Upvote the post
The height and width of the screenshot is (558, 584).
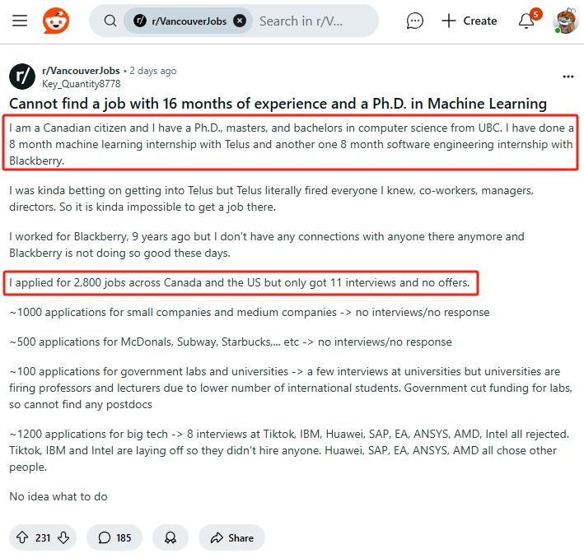22,537
